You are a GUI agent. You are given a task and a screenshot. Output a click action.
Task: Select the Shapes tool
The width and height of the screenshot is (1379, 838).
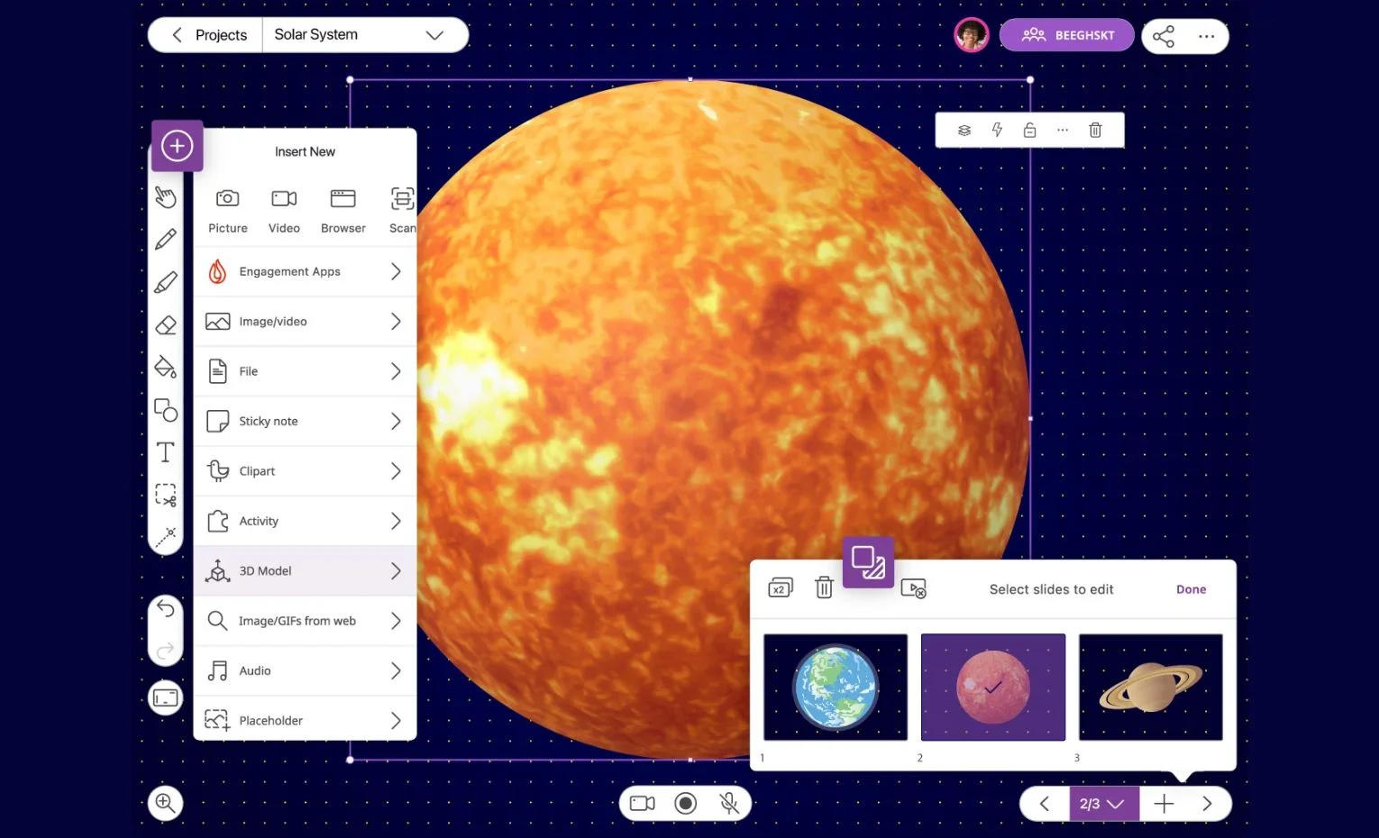(165, 410)
